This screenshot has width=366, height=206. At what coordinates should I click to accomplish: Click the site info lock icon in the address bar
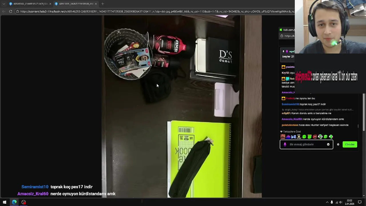(x=17, y=11)
